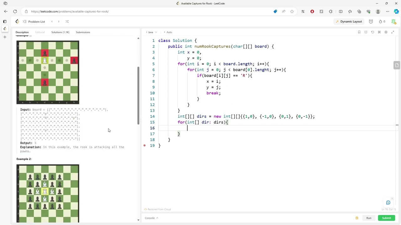
Task: Pick a random problem with the shuffle icon
Action: coord(67,22)
